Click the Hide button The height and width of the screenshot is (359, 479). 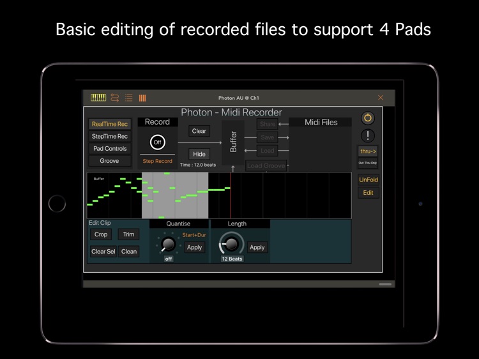tap(199, 155)
